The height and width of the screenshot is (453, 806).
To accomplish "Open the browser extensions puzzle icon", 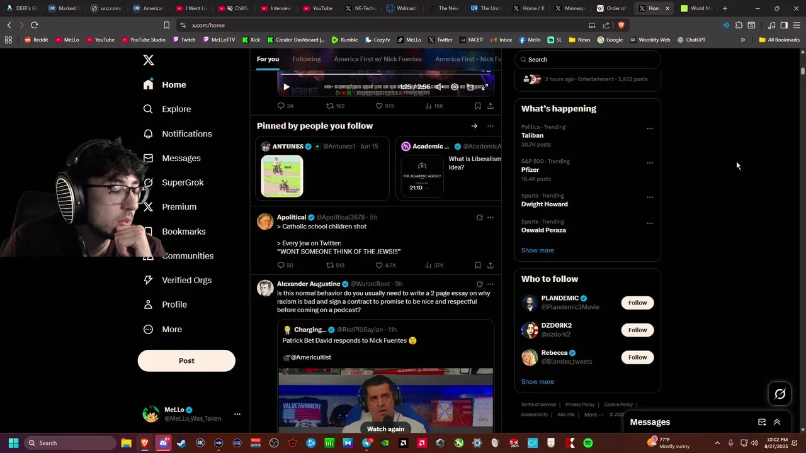I will click(739, 25).
